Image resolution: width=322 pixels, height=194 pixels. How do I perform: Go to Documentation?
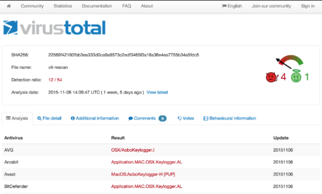pyautogui.click(x=97, y=6)
